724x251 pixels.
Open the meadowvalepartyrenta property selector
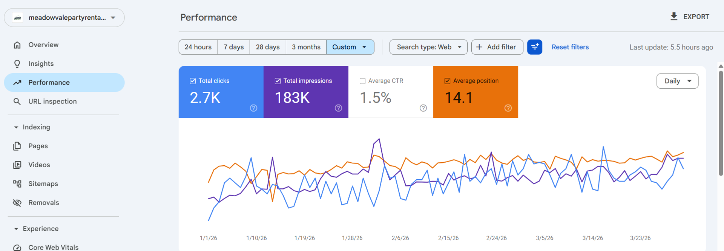64,18
